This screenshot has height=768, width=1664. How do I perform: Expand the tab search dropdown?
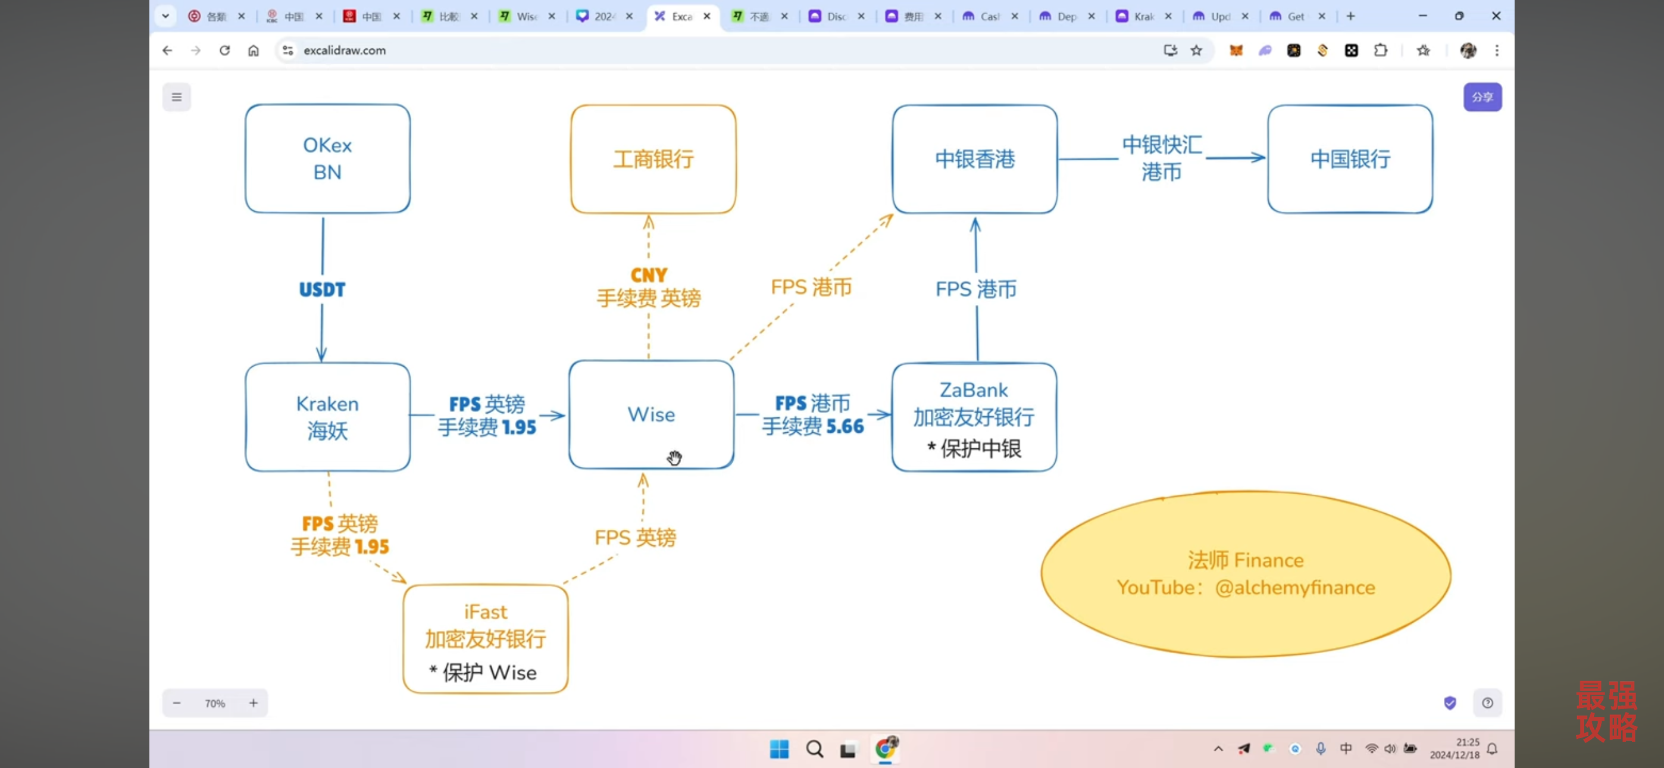tap(165, 16)
